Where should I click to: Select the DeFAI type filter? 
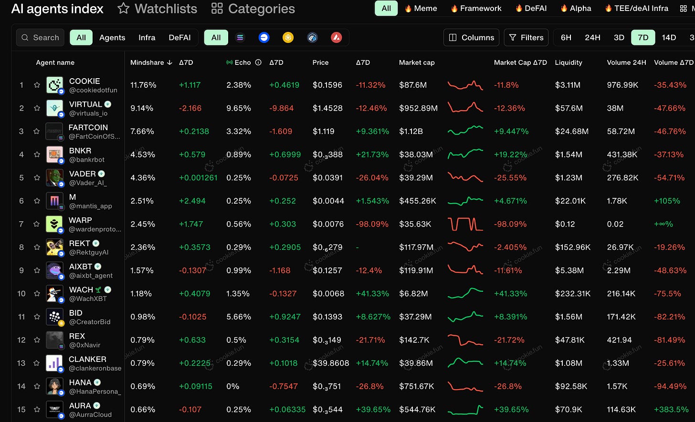(x=179, y=37)
